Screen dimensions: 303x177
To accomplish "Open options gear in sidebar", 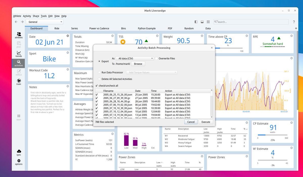I will 19,162.
